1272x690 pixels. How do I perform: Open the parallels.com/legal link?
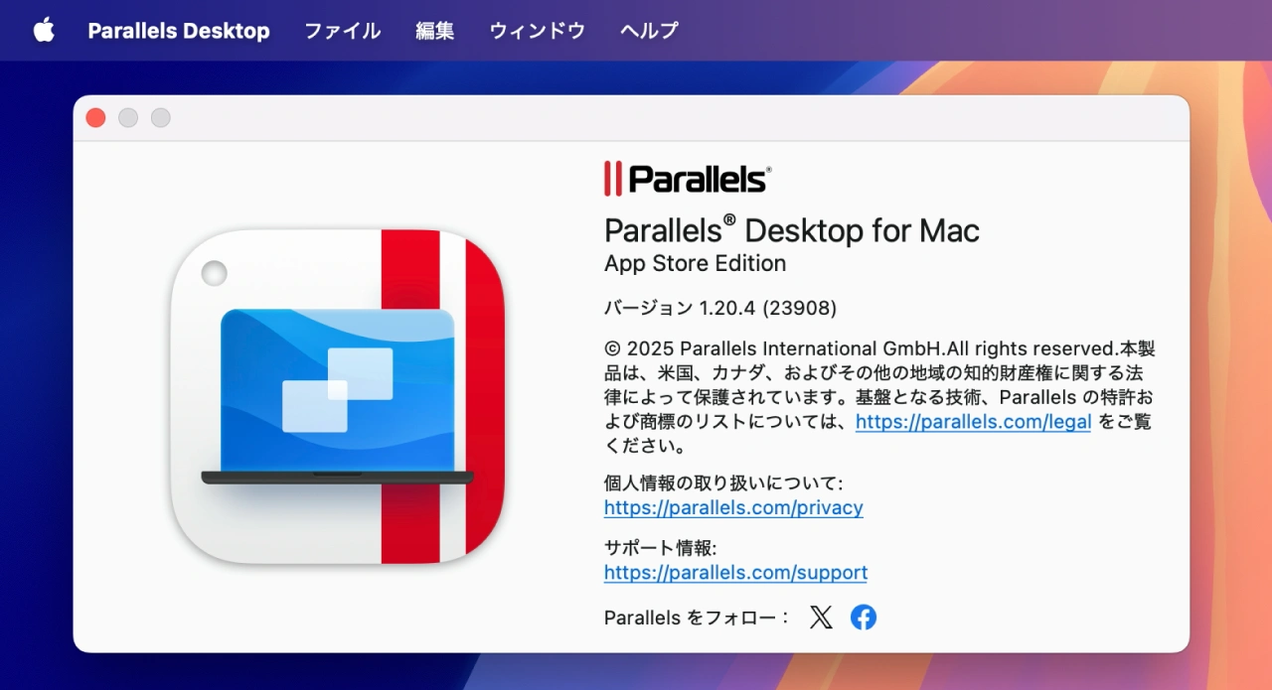click(973, 422)
